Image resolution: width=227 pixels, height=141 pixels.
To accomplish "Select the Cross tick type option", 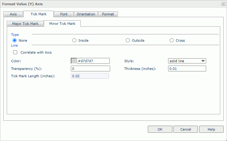I will point(171,40).
